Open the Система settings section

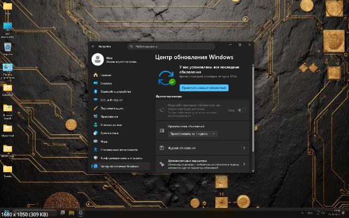[106, 83]
